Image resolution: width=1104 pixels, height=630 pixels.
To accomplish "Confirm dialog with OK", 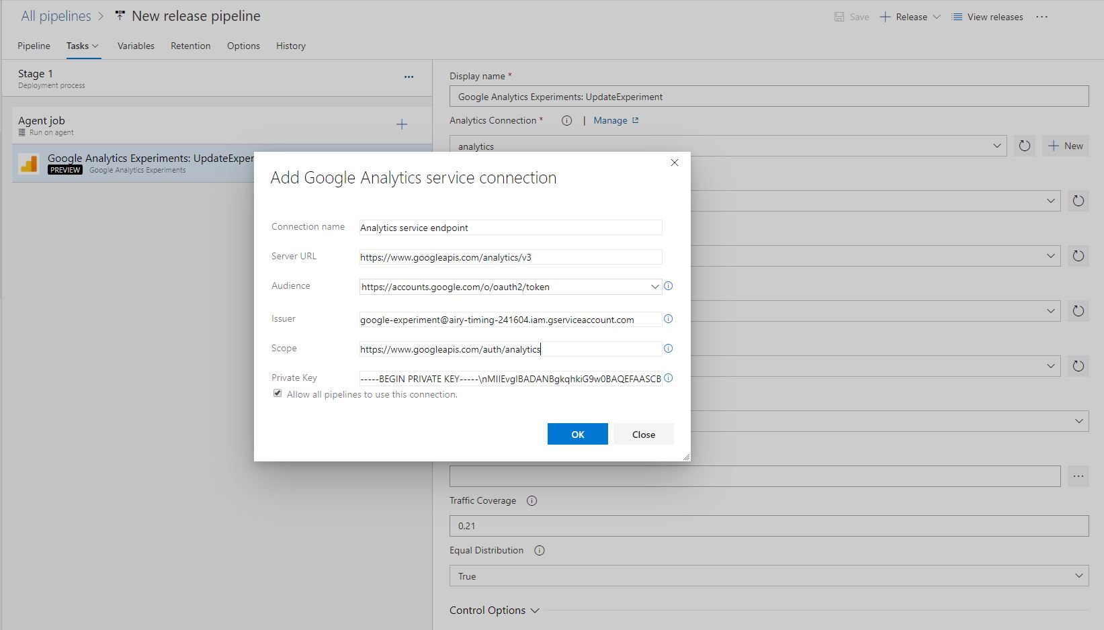I will click(578, 434).
